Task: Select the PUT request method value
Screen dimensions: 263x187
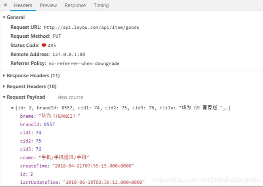Action: pyautogui.click(x=57, y=36)
